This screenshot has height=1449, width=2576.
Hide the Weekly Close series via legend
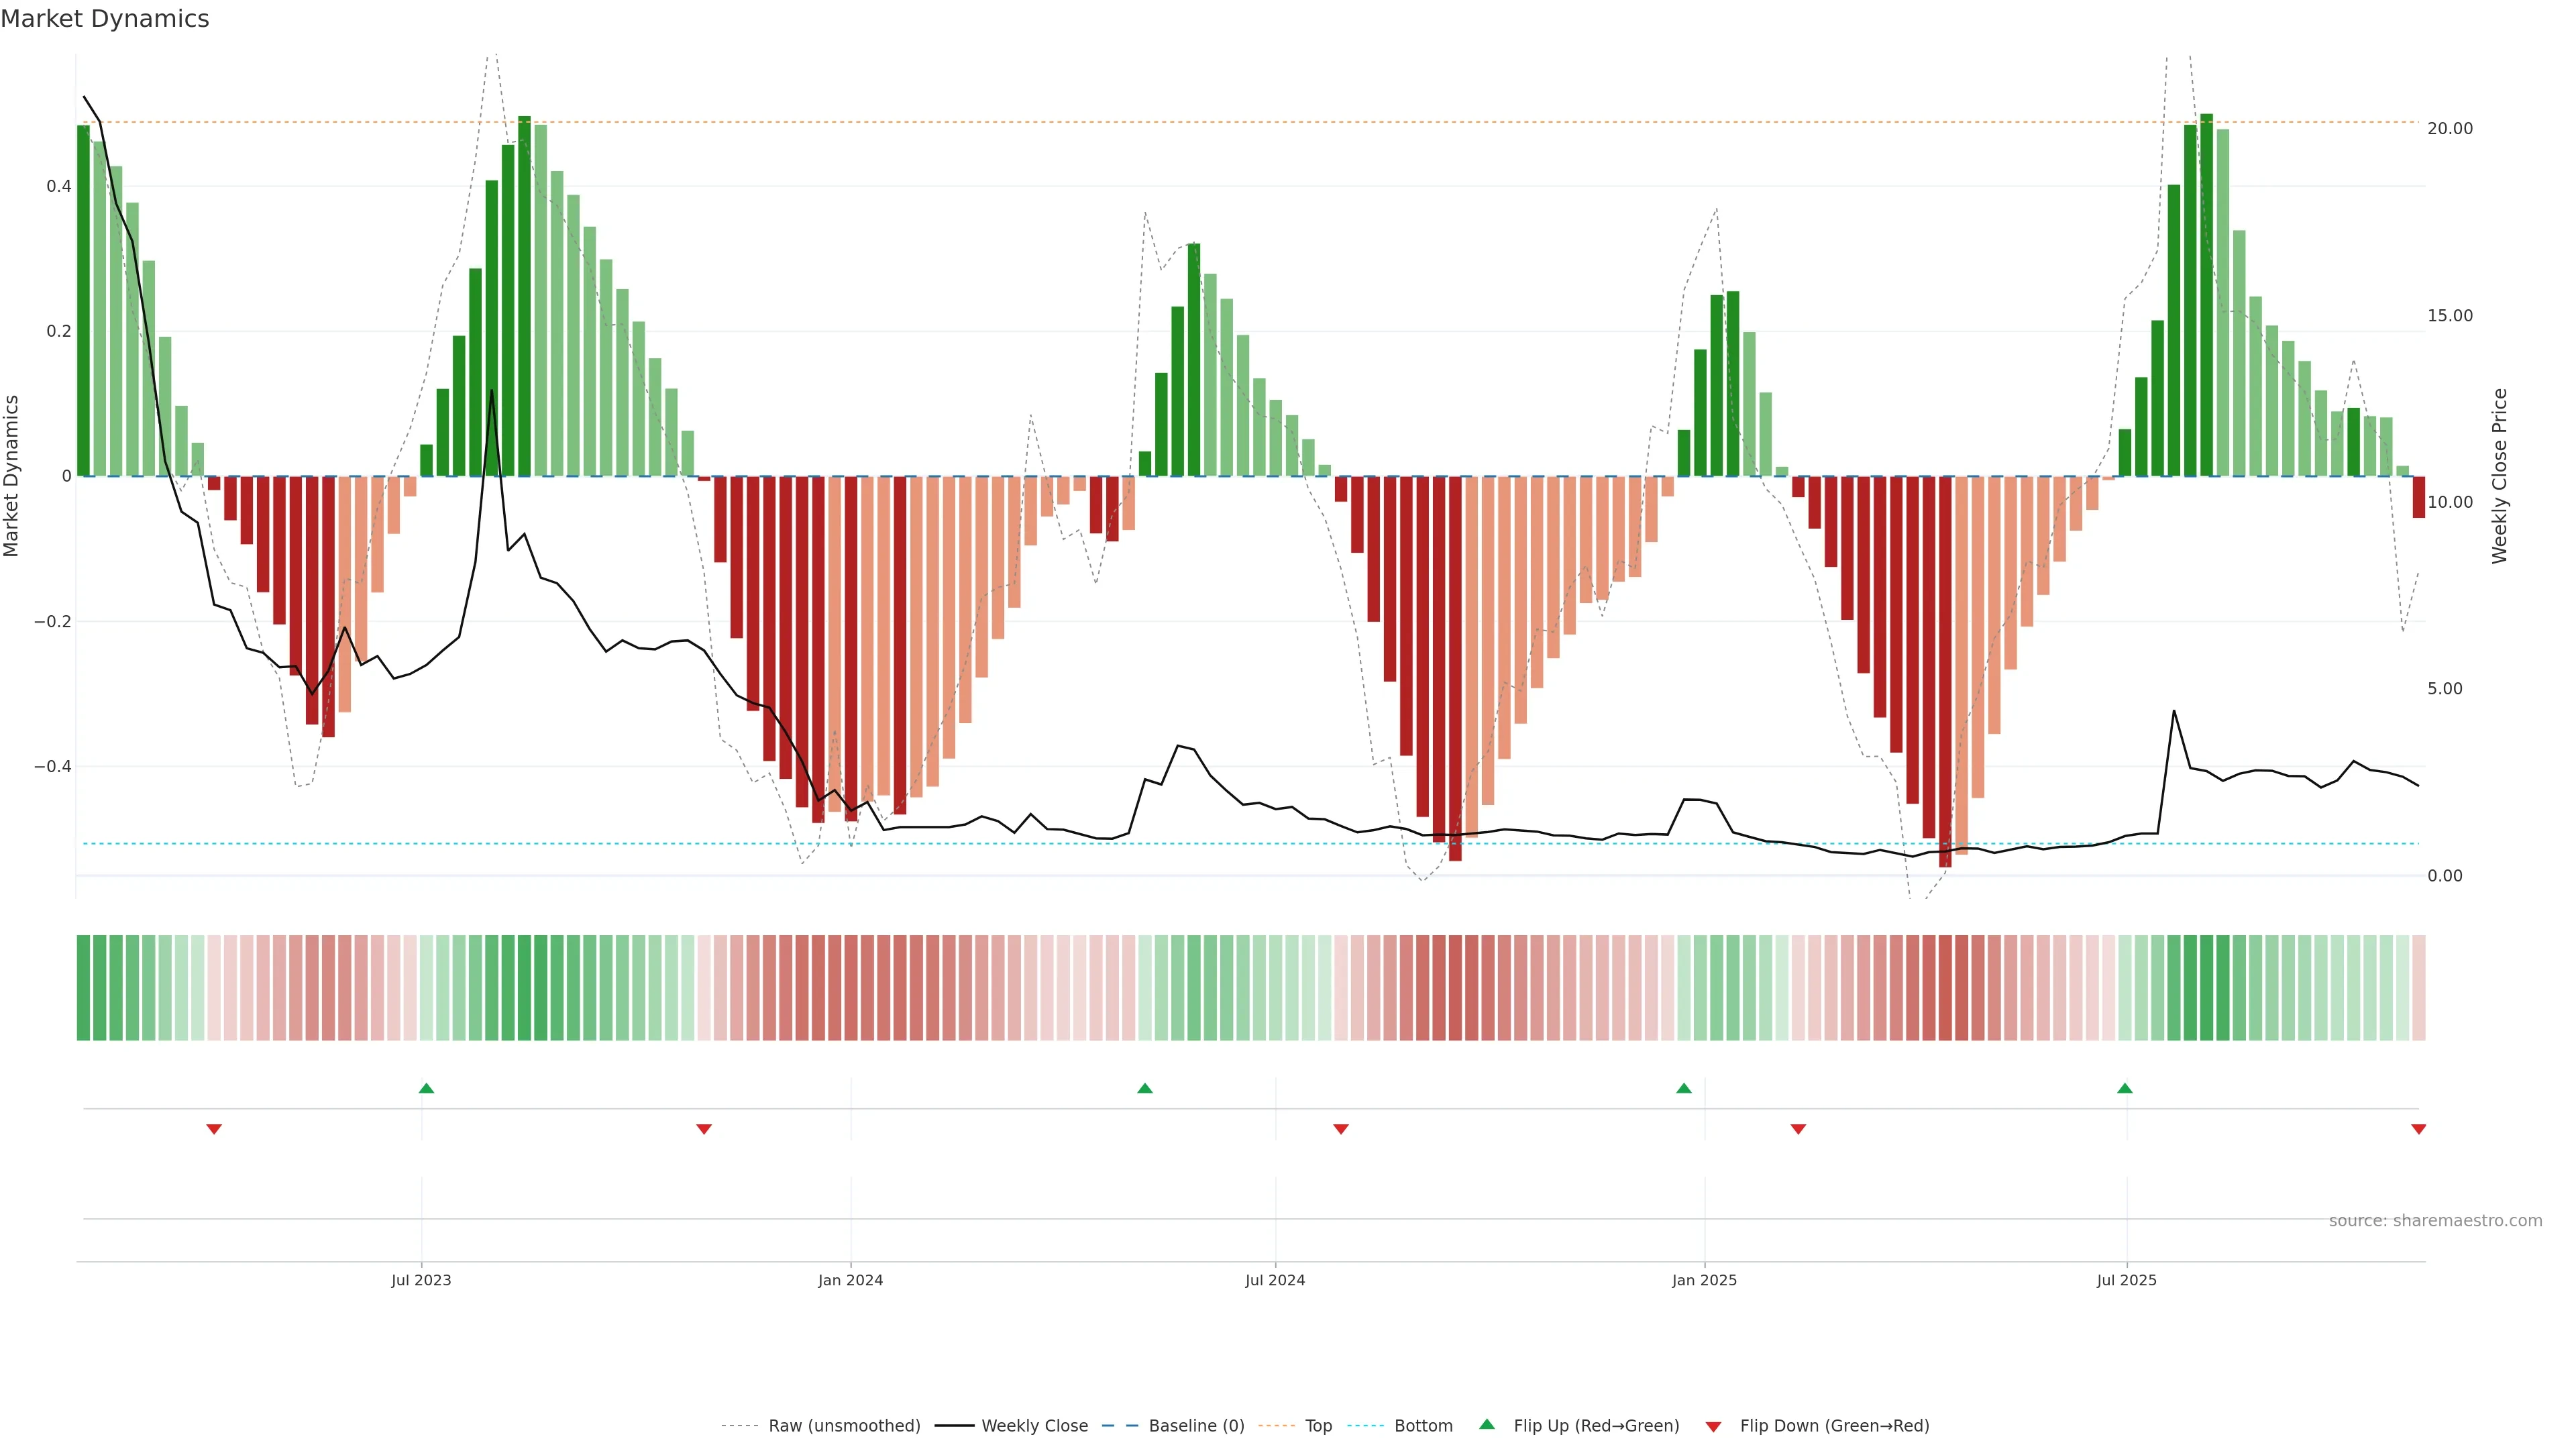point(1034,1426)
